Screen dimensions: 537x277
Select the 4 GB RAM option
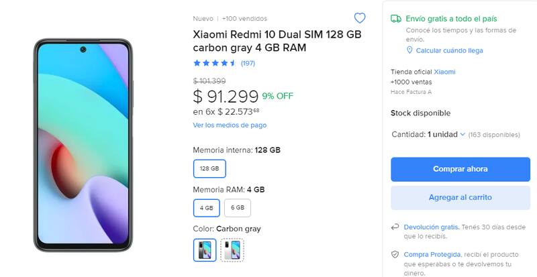205,208
